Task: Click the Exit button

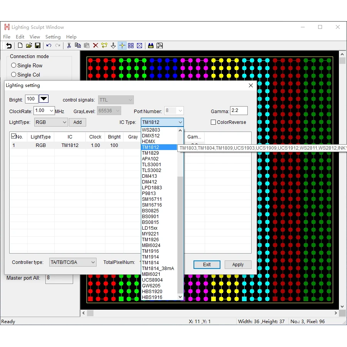Action: 207,264
